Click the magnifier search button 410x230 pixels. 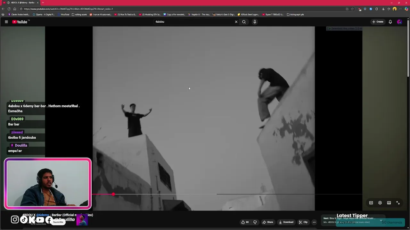click(244, 22)
